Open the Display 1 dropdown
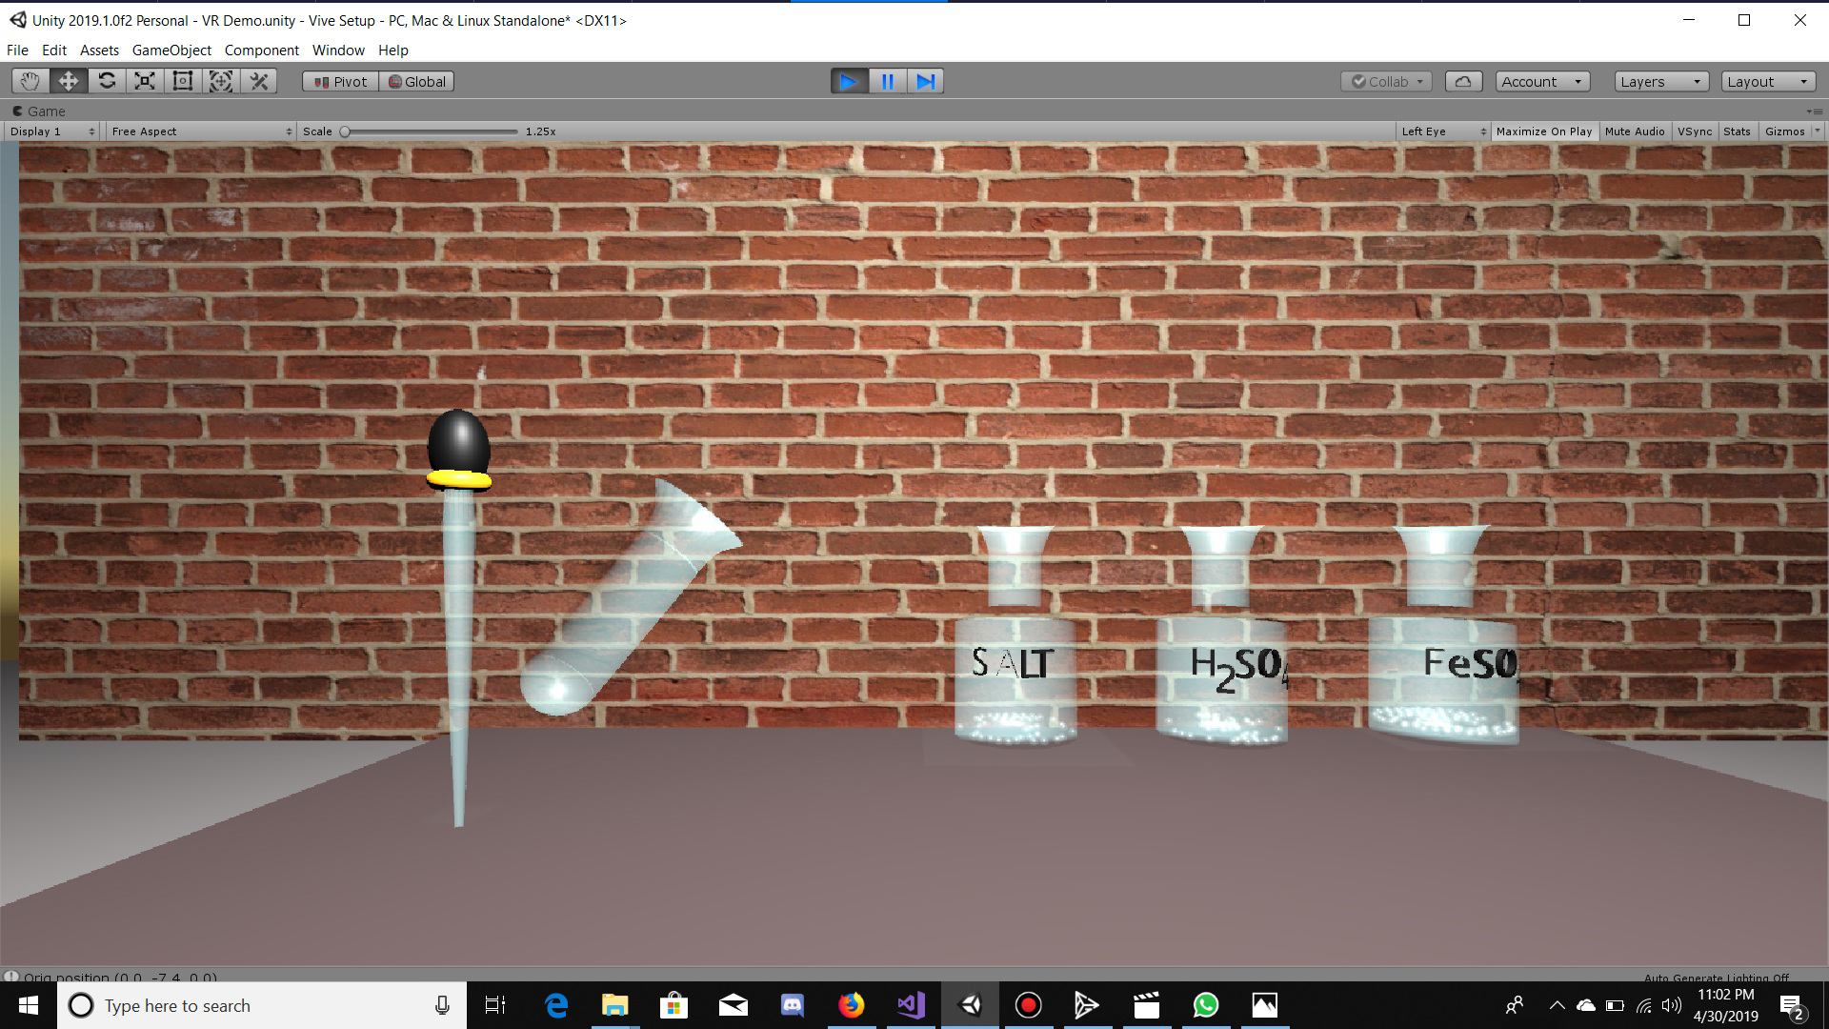Image resolution: width=1829 pixels, height=1029 pixels. coord(52,131)
